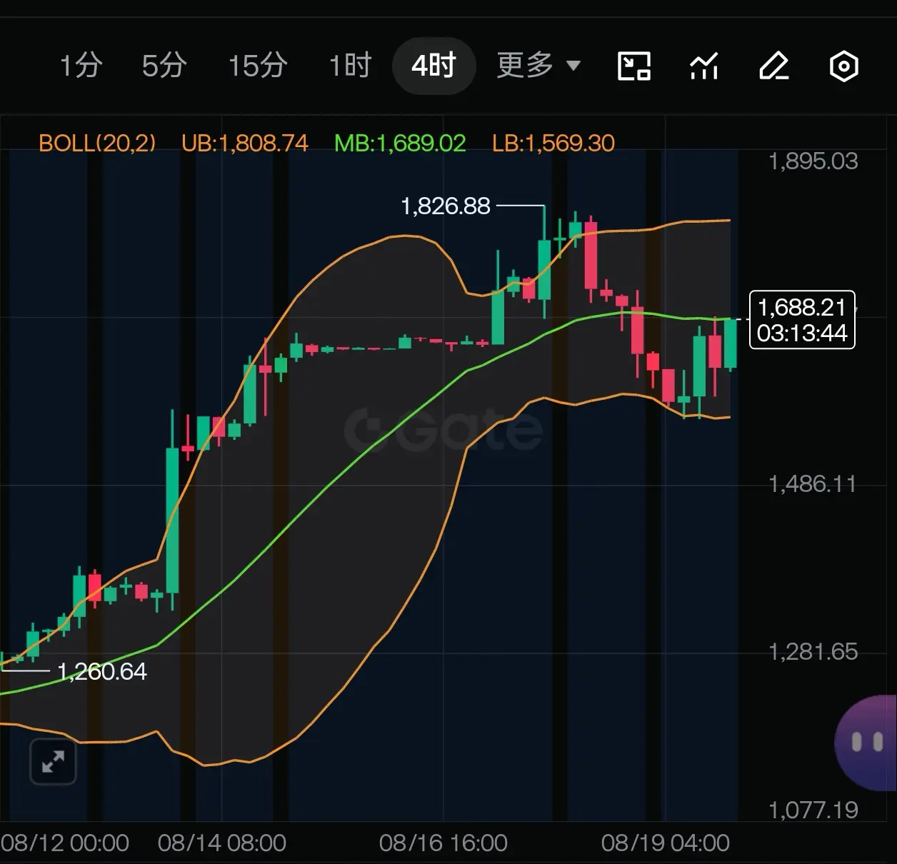Click the 1,077.19 price axis label
The image size is (897, 864).
(813, 810)
